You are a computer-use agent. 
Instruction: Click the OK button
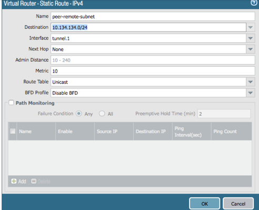(205, 204)
